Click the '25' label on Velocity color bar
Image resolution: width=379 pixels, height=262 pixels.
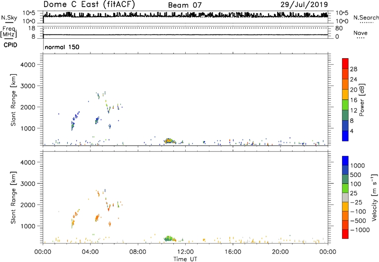pos(353,193)
